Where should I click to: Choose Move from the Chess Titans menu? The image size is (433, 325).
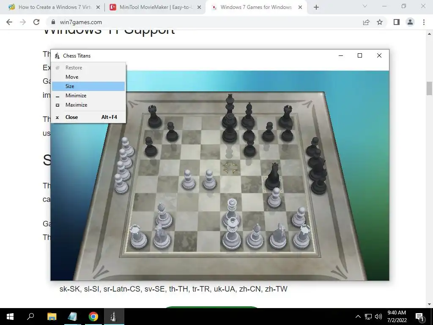pos(88,77)
